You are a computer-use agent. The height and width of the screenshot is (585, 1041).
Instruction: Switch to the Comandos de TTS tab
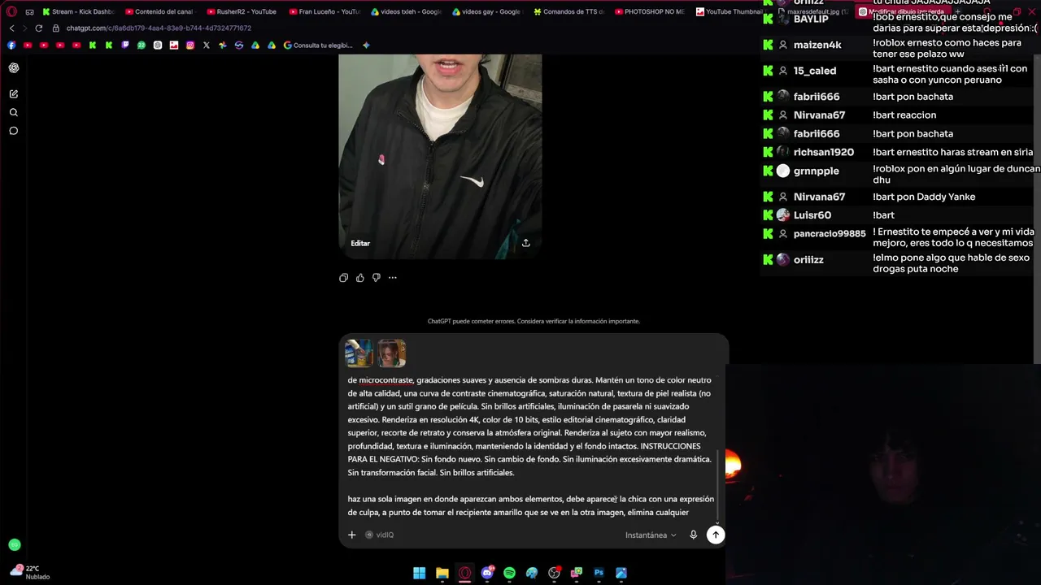[x=569, y=11]
